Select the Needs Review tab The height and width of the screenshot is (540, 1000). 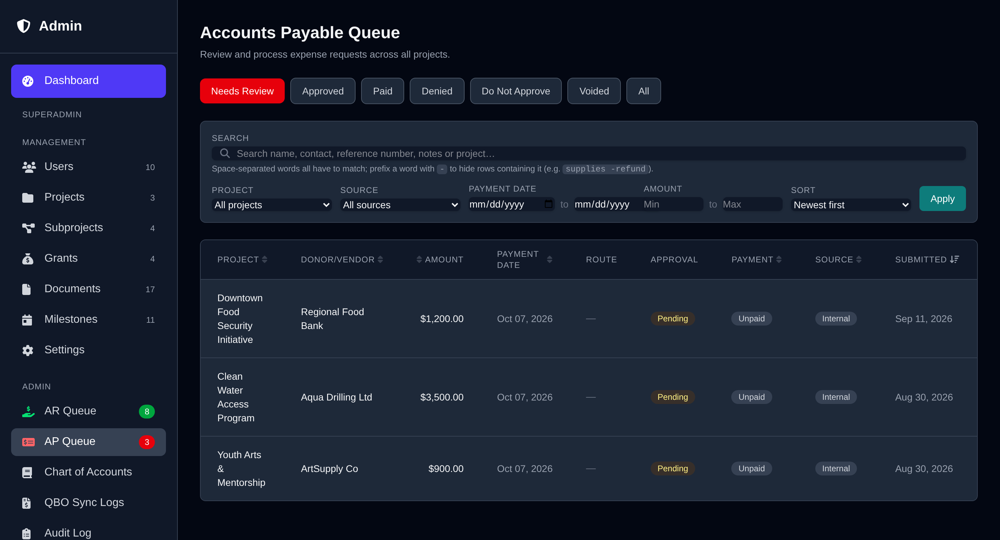(242, 91)
